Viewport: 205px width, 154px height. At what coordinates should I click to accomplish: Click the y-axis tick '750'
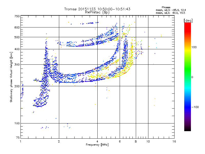pyautogui.click(x=17, y=16)
